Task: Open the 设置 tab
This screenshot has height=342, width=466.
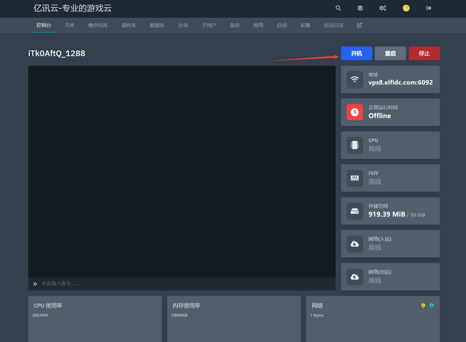Action: click(305, 25)
